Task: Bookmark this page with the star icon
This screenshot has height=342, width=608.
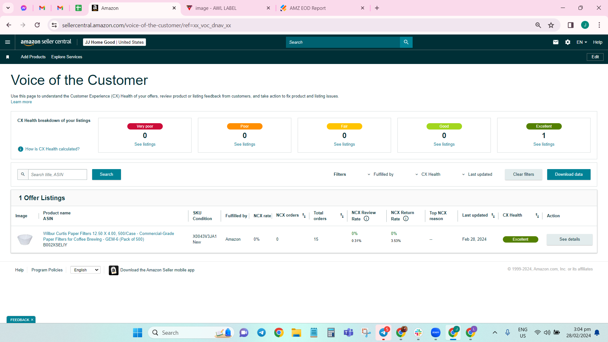Action: tap(551, 25)
